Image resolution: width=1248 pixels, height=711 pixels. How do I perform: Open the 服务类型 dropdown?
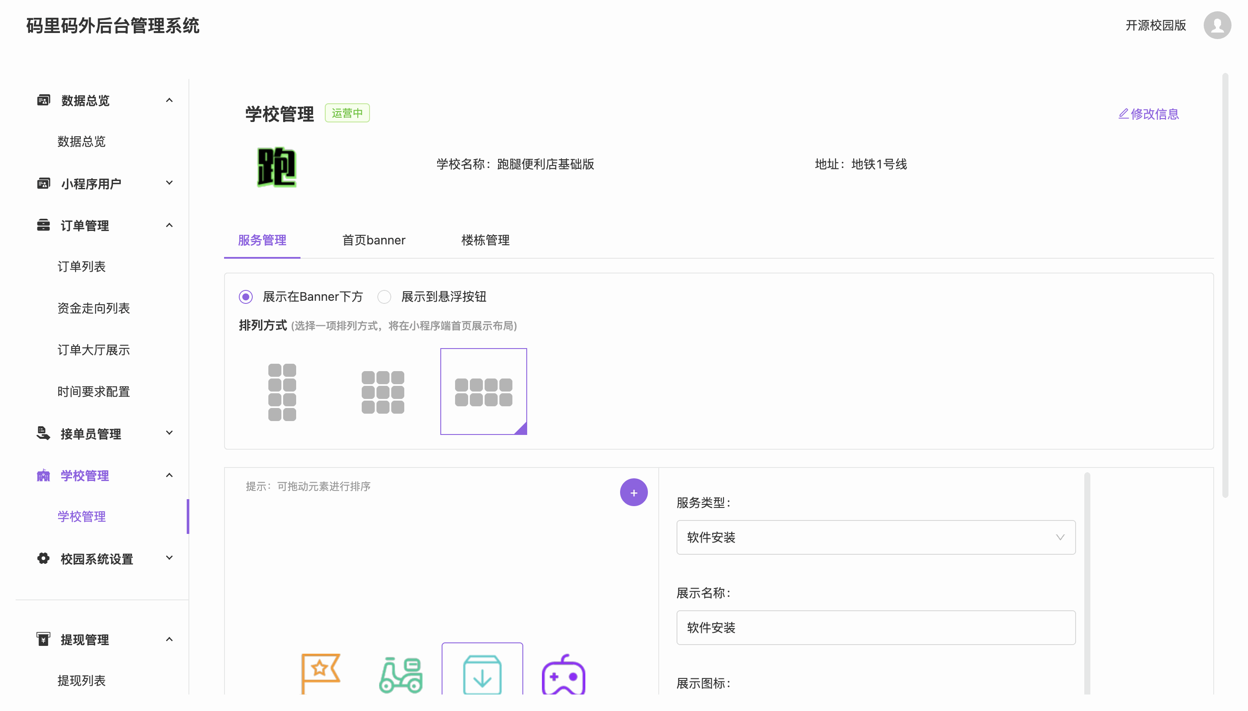tap(875, 537)
